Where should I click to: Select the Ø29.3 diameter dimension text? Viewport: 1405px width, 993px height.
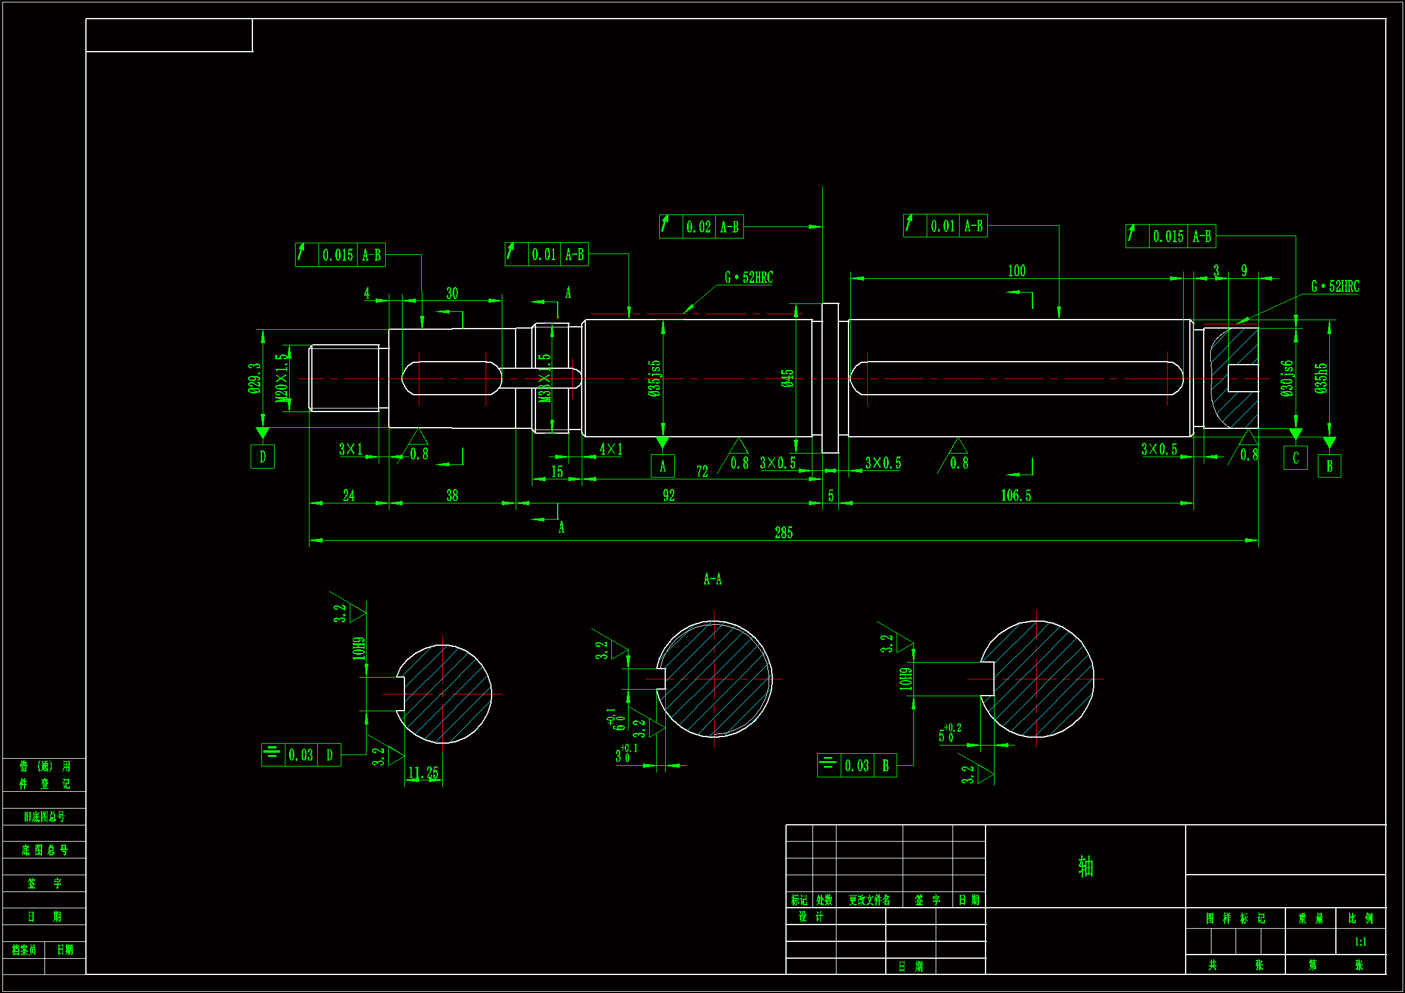click(255, 378)
